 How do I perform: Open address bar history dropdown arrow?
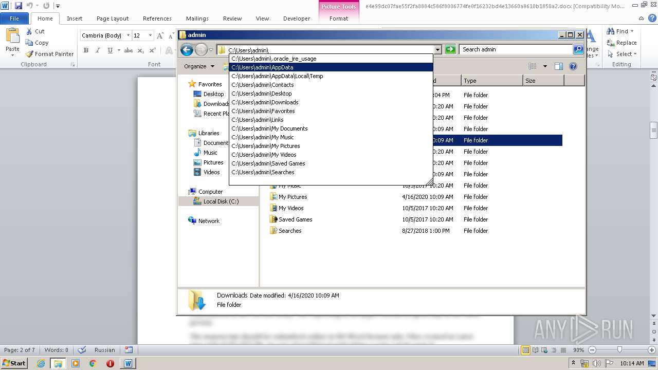click(x=437, y=50)
